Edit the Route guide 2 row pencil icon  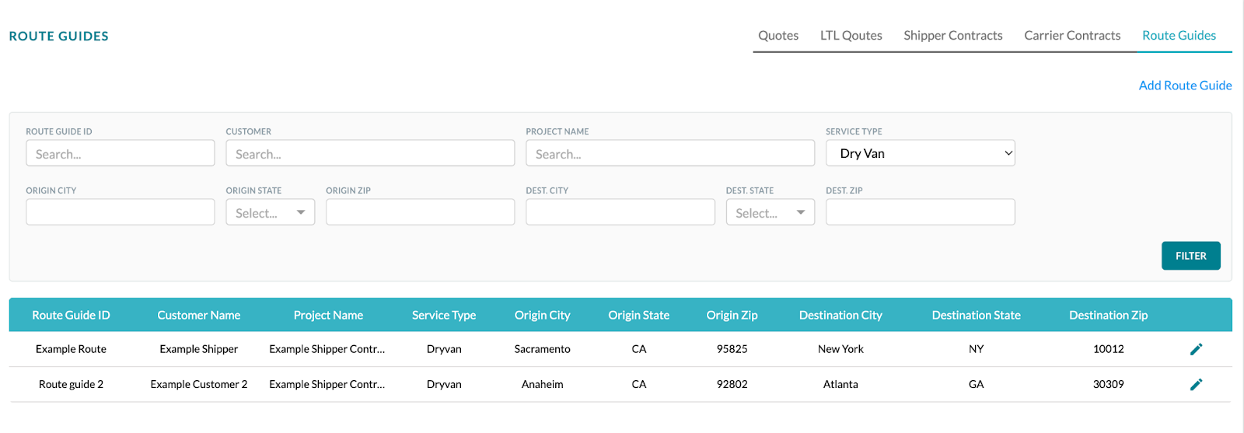(x=1196, y=384)
